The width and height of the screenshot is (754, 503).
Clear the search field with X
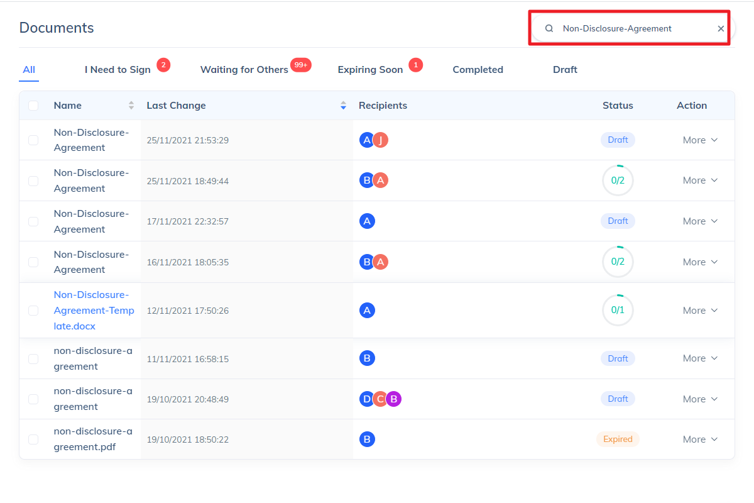[x=721, y=28]
